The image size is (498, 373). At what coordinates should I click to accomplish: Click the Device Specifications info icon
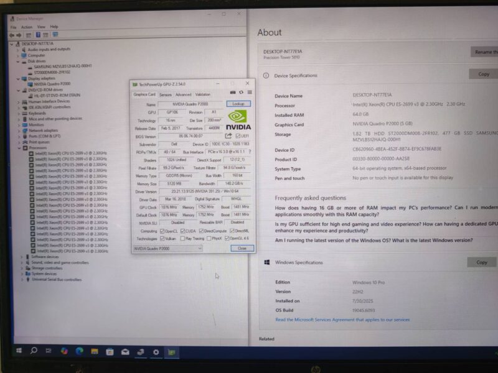[266, 75]
